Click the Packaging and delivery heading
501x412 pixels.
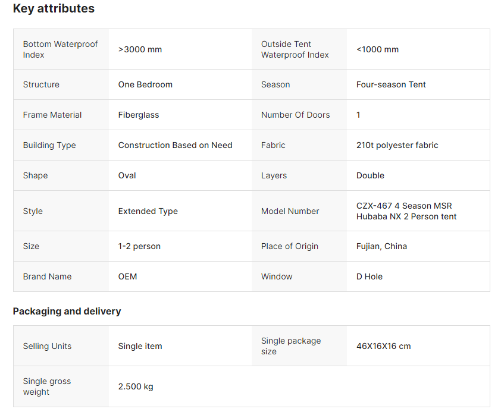pos(67,312)
